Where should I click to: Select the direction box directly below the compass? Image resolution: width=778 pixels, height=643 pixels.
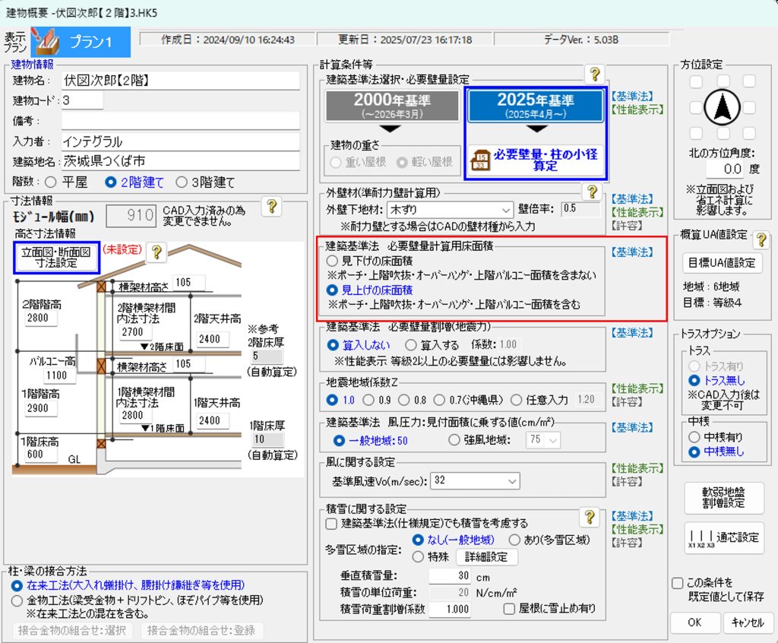point(723,133)
